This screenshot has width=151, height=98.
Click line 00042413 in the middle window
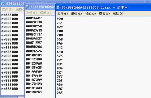click(34, 30)
